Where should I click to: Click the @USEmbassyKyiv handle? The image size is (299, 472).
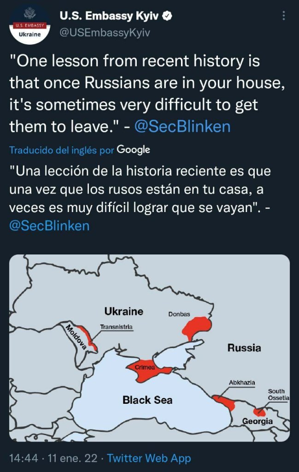[105, 33]
